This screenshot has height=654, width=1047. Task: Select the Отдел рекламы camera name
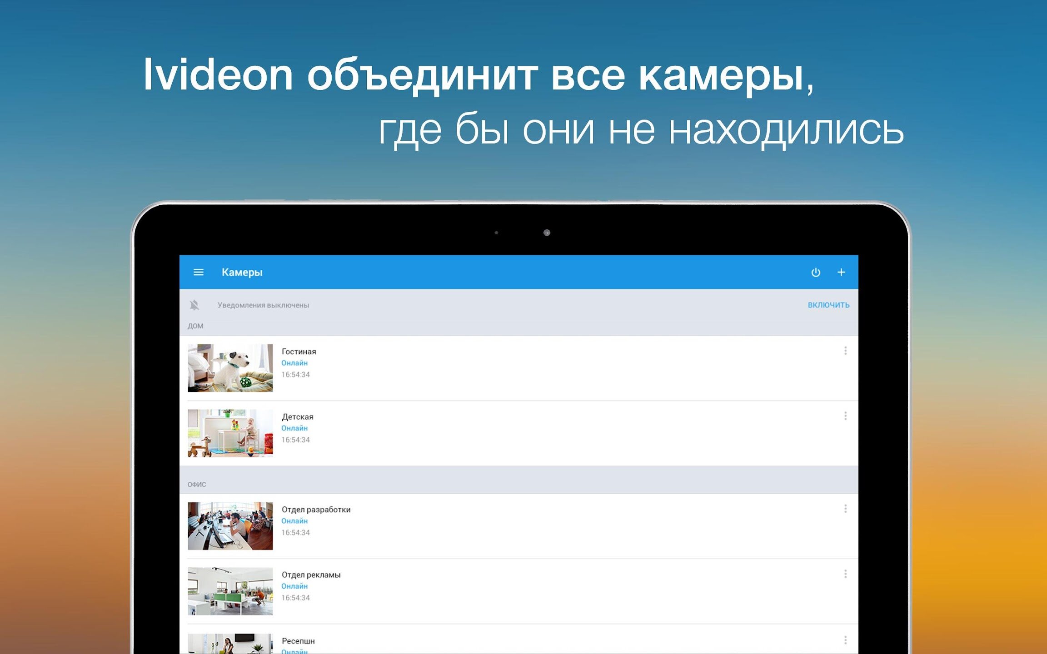311,575
